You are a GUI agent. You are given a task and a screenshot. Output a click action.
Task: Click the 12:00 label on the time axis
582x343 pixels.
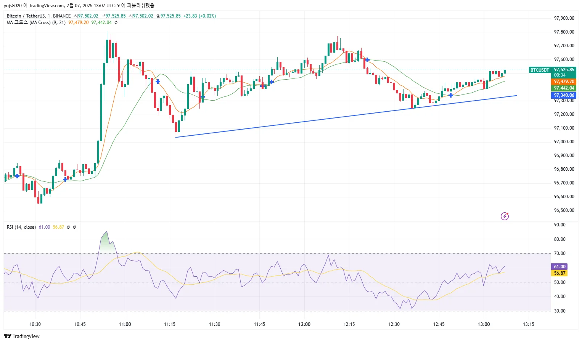coord(304,324)
